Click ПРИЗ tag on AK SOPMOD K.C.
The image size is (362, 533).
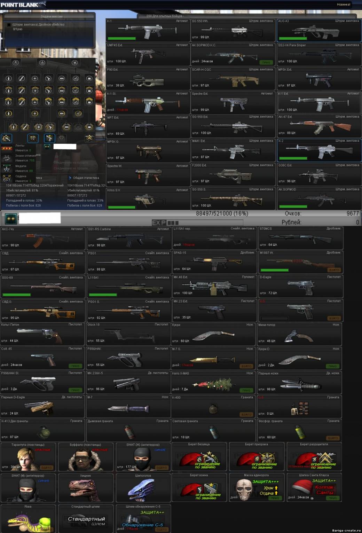click(x=266, y=63)
